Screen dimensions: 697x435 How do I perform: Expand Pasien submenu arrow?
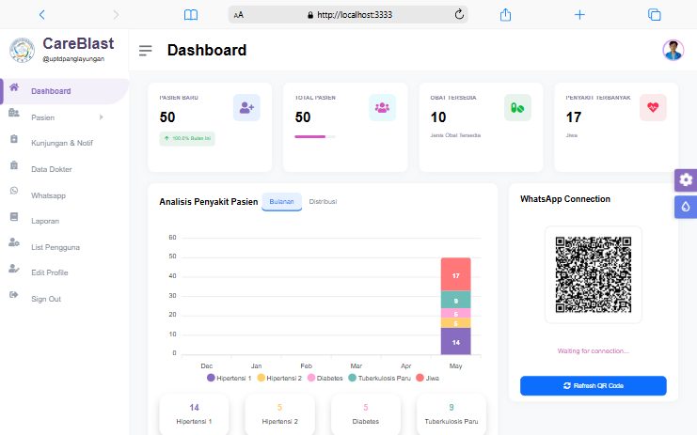pos(102,117)
